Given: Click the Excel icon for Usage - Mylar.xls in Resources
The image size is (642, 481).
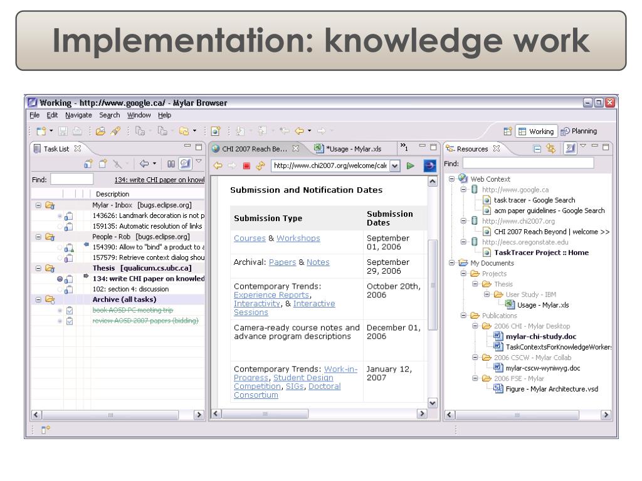Looking at the screenshot, I should (x=510, y=305).
